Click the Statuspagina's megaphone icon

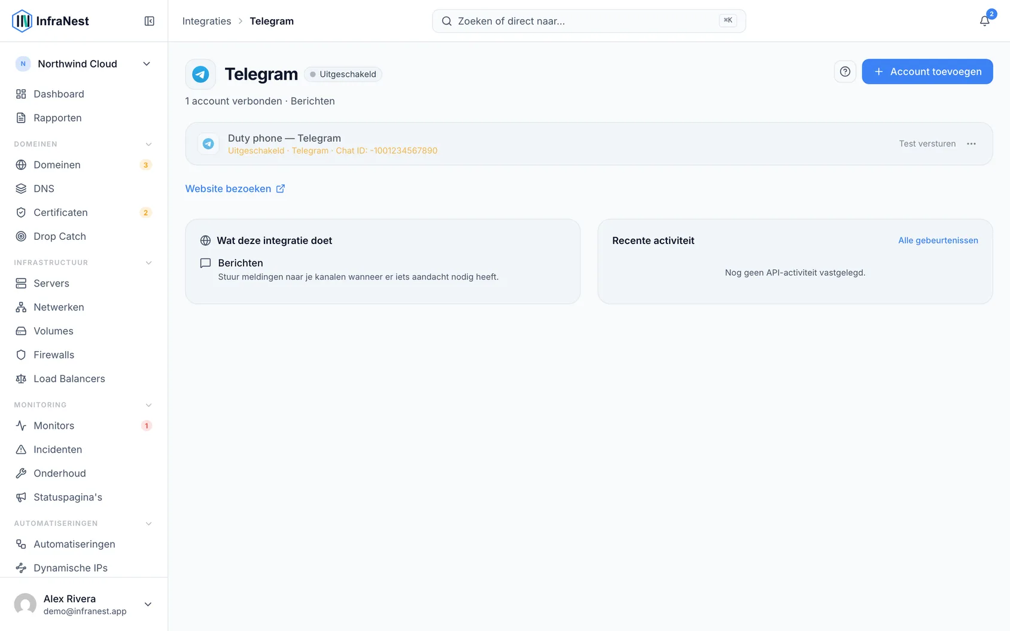pyautogui.click(x=21, y=497)
